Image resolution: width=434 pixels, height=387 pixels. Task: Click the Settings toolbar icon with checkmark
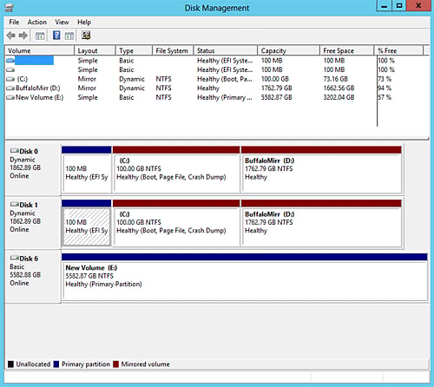[x=86, y=36]
